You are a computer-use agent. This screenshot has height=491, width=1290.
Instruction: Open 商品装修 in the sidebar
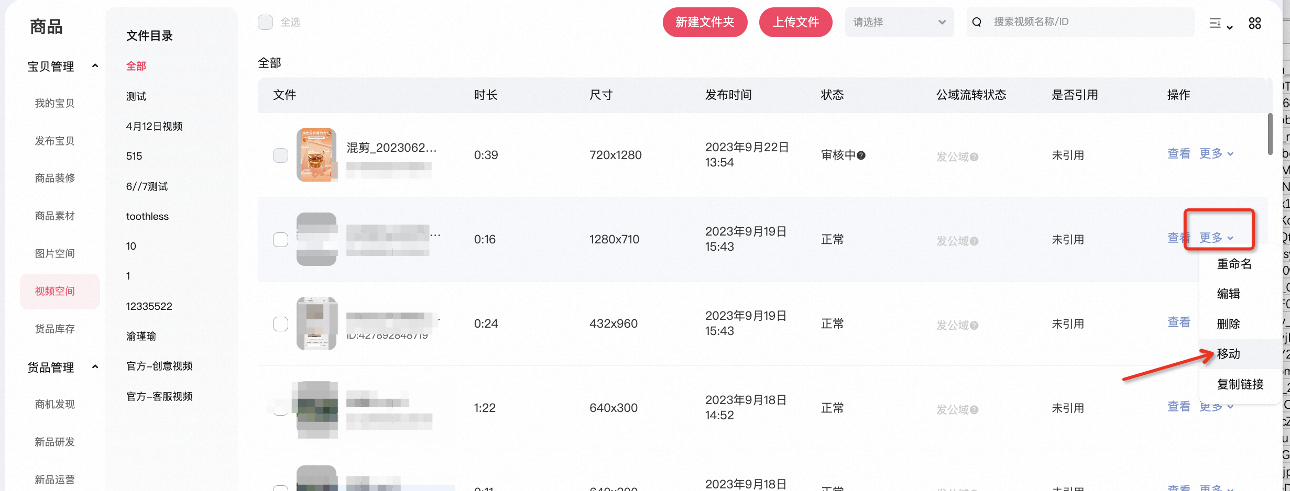point(54,178)
